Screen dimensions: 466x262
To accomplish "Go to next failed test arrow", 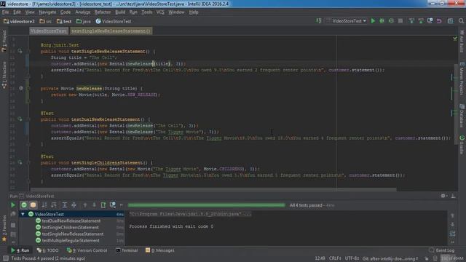I will point(94,205).
